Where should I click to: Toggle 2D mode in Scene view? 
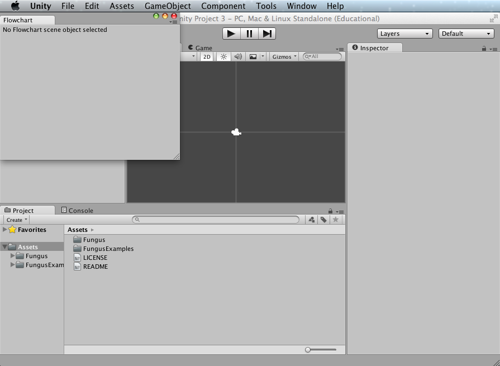coord(207,57)
